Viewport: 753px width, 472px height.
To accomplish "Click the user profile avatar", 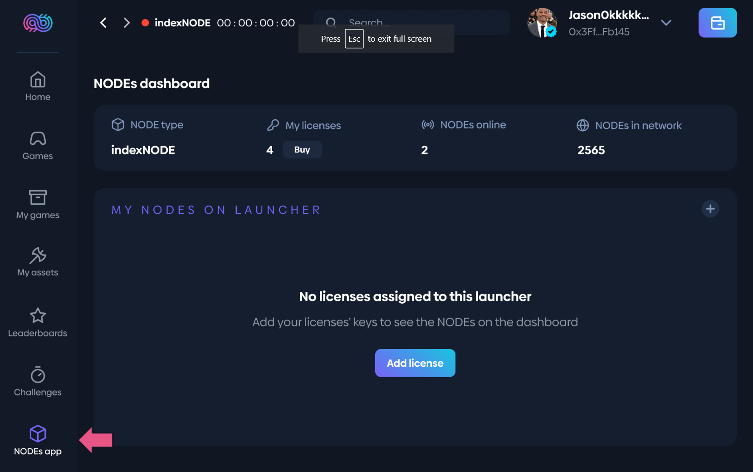I will coord(542,23).
